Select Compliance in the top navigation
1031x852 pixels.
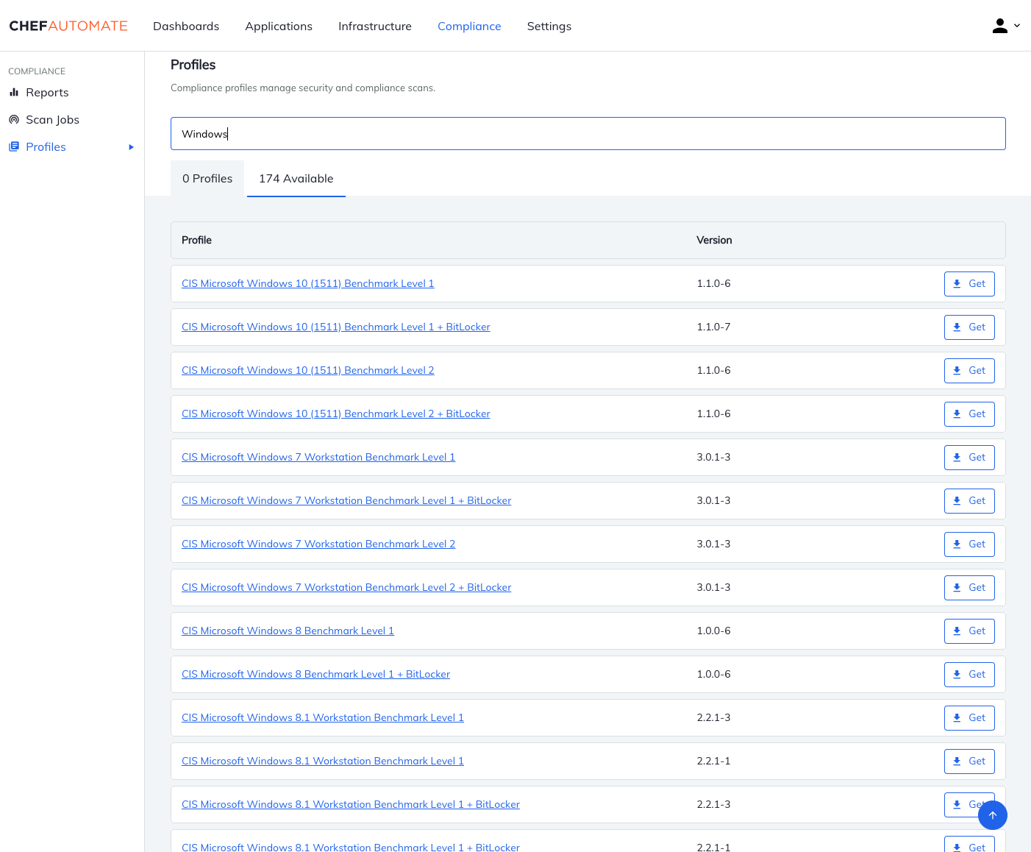pyautogui.click(x=469, y=26)
